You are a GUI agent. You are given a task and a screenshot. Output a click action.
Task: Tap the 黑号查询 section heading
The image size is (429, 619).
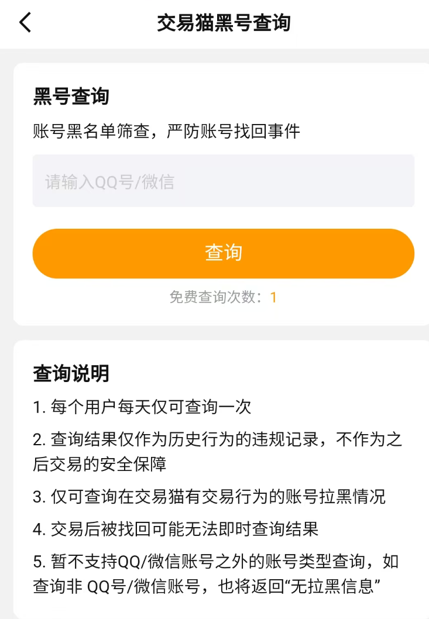pos(71,96)
